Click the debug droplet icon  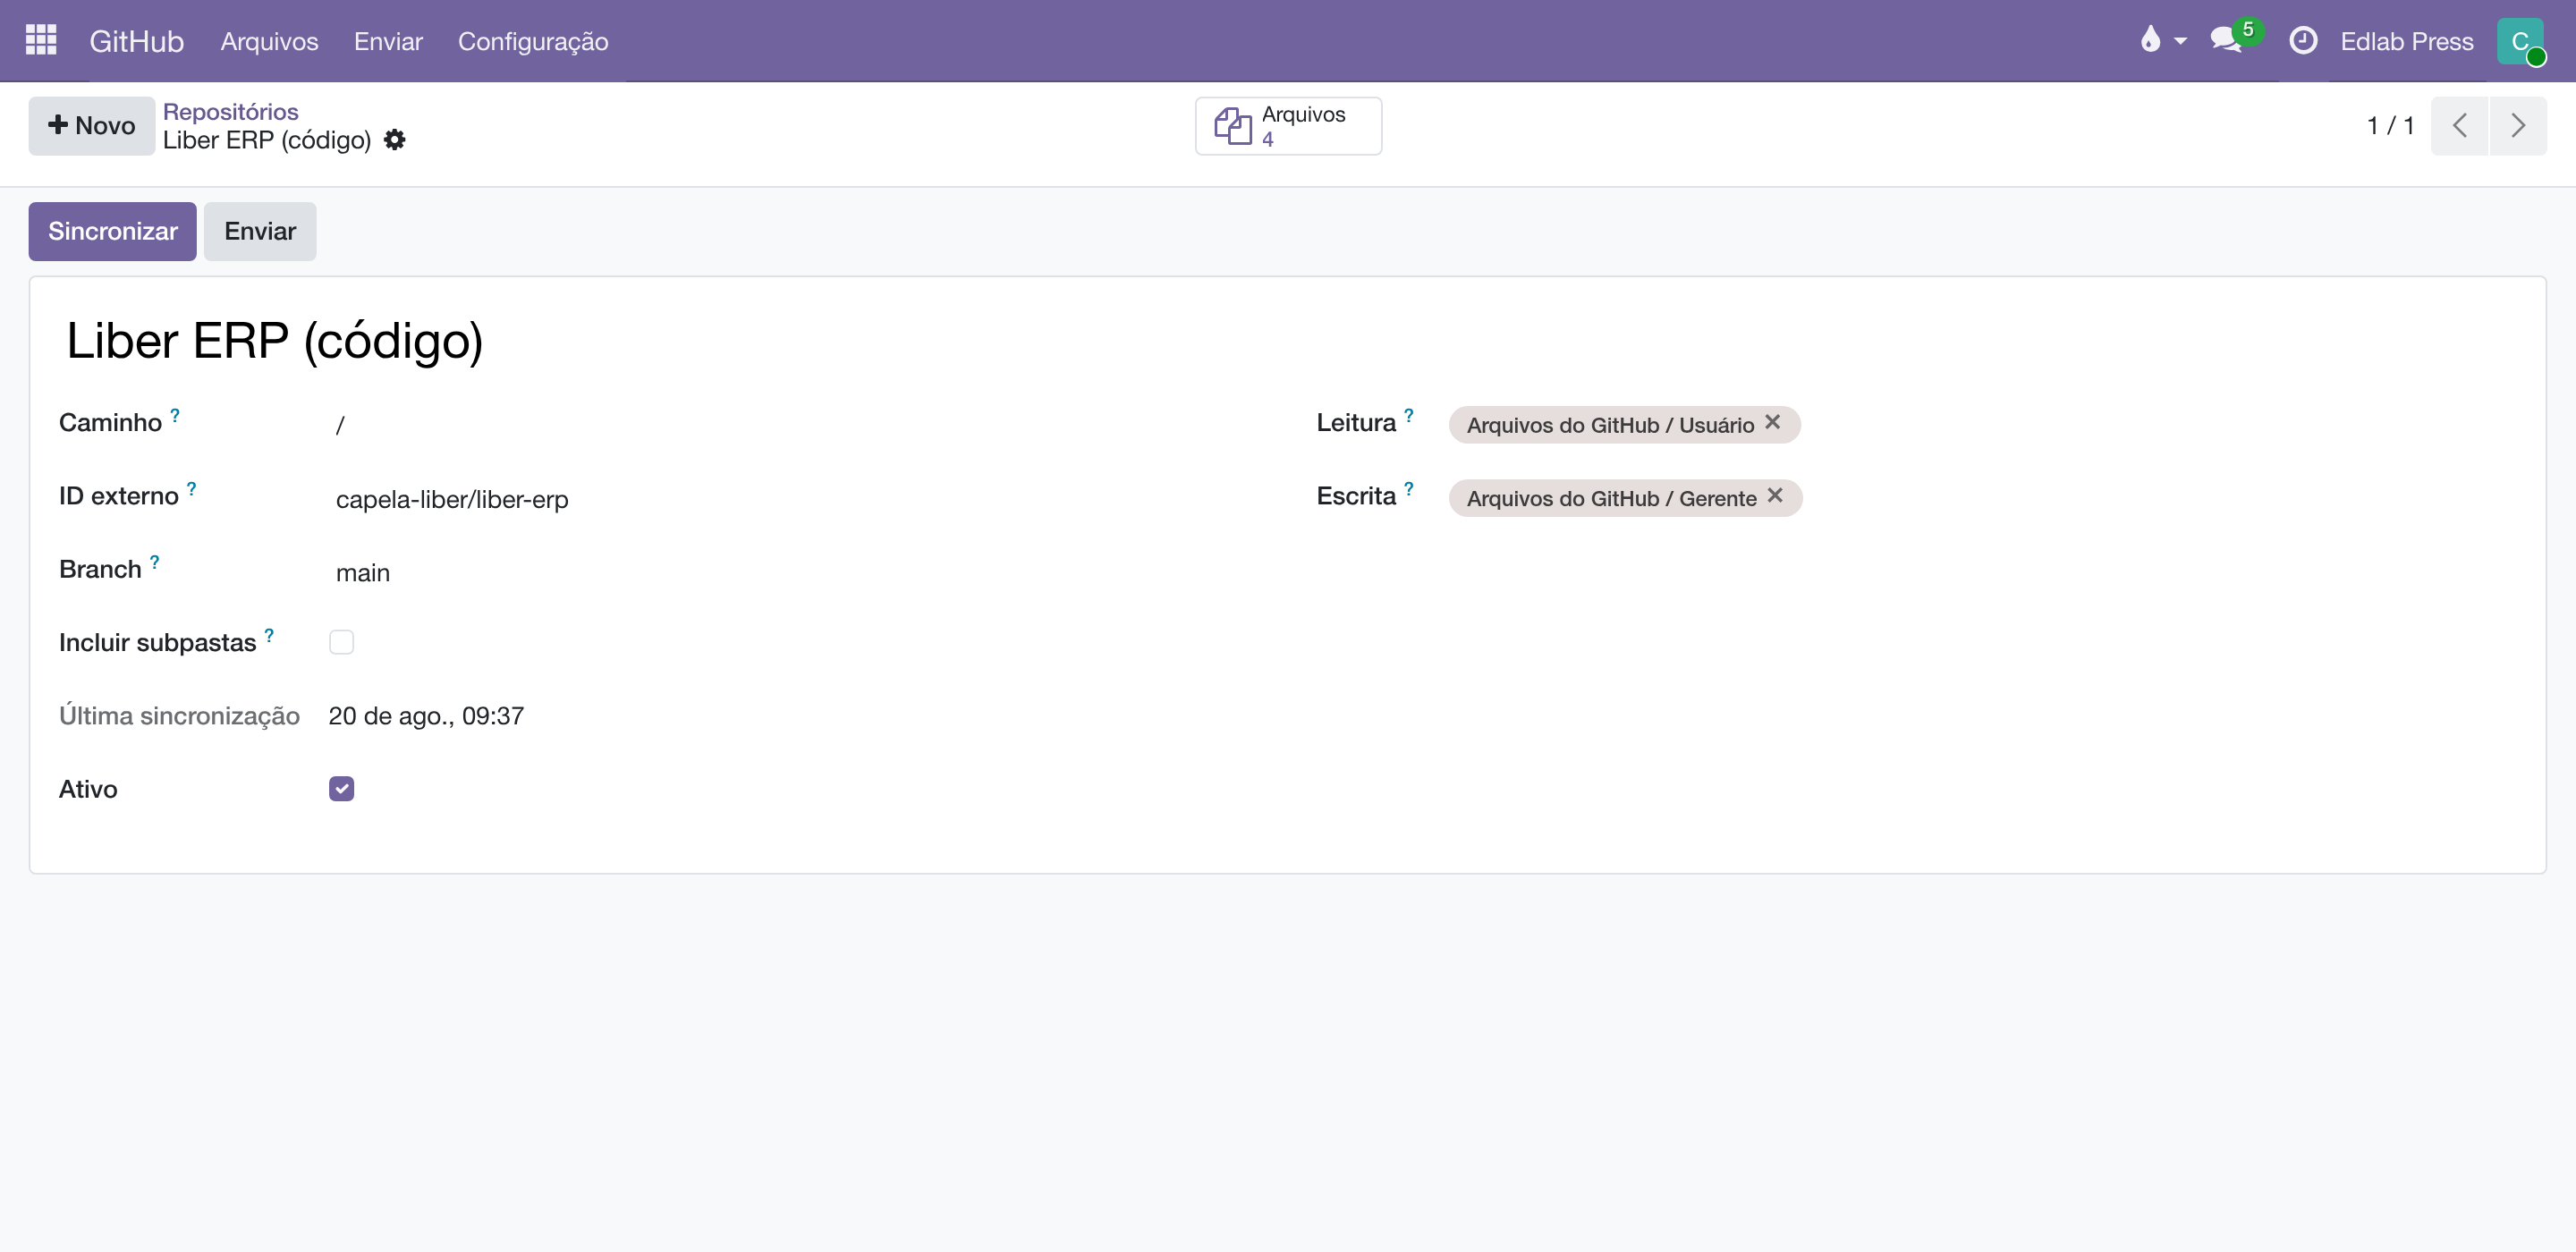[2149, 40]
